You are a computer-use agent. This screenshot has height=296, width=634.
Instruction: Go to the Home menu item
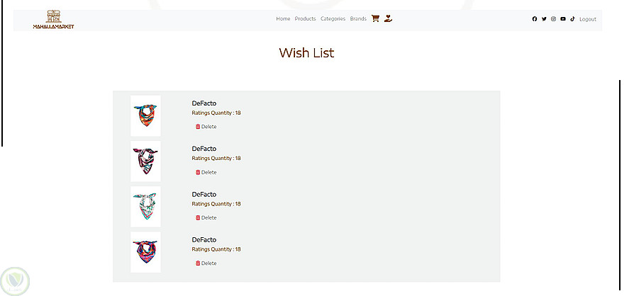(x=283, y=19)
